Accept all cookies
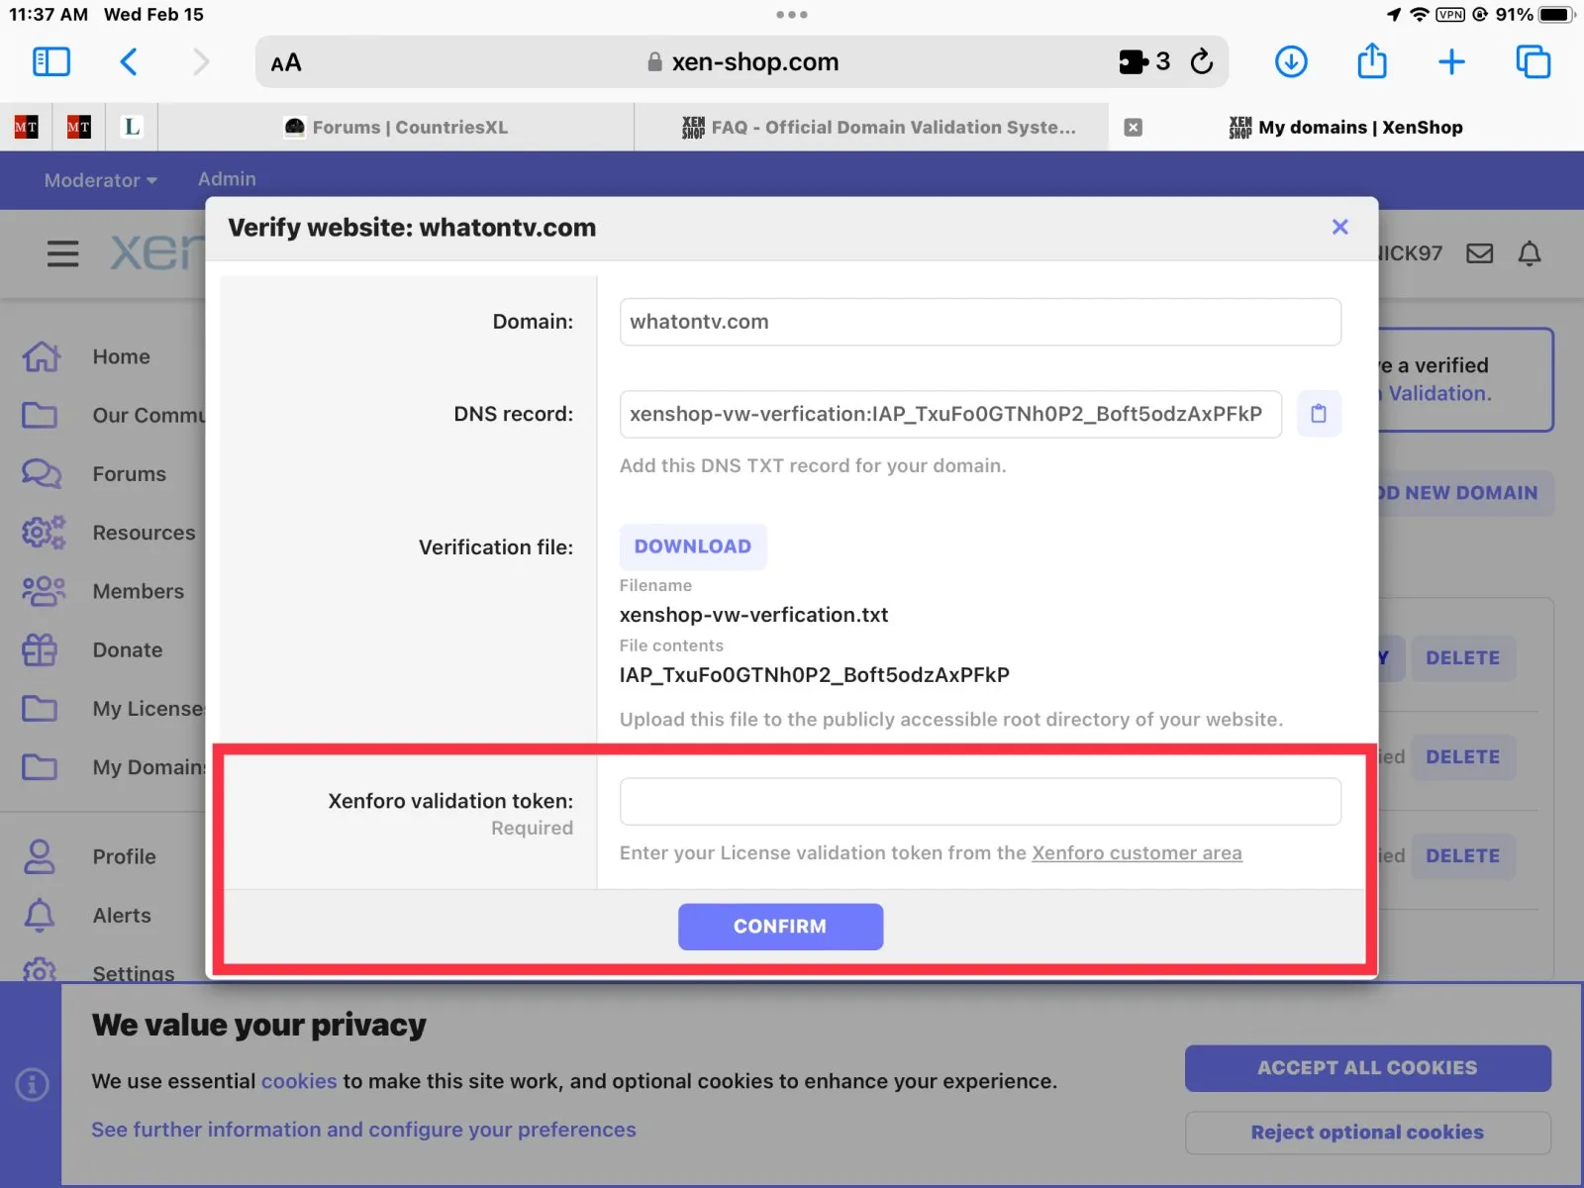 click(1367, 1068)
